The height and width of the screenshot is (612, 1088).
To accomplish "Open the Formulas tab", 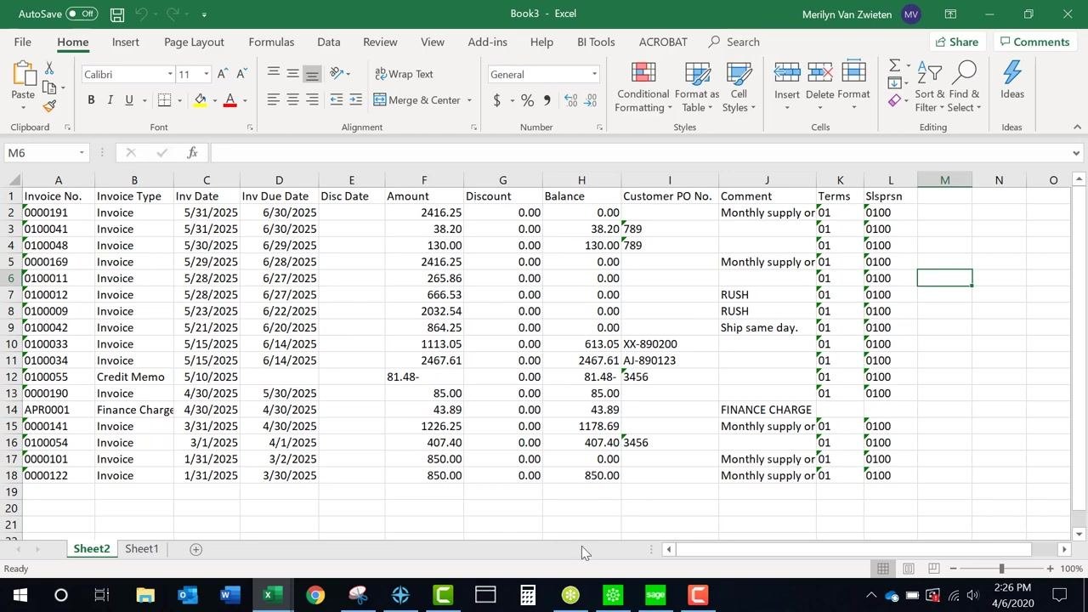I will pos(271,42).
